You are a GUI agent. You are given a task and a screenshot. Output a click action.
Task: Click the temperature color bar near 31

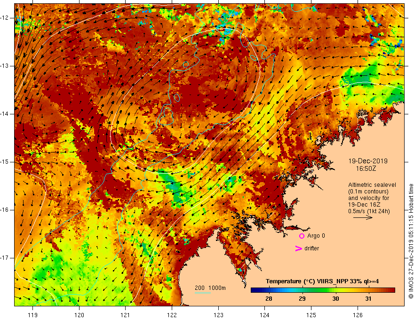(x=368, y=290)
